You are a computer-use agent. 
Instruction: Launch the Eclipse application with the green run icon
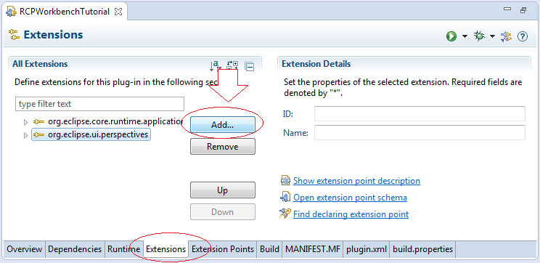coord(451,36)
